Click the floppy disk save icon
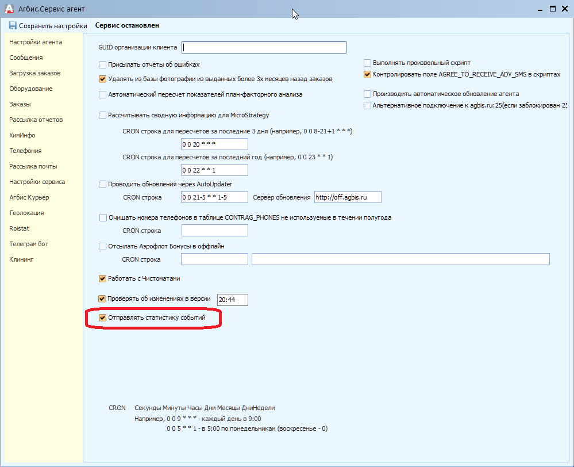This screenshot has width=574, height=467. [13, 25]
